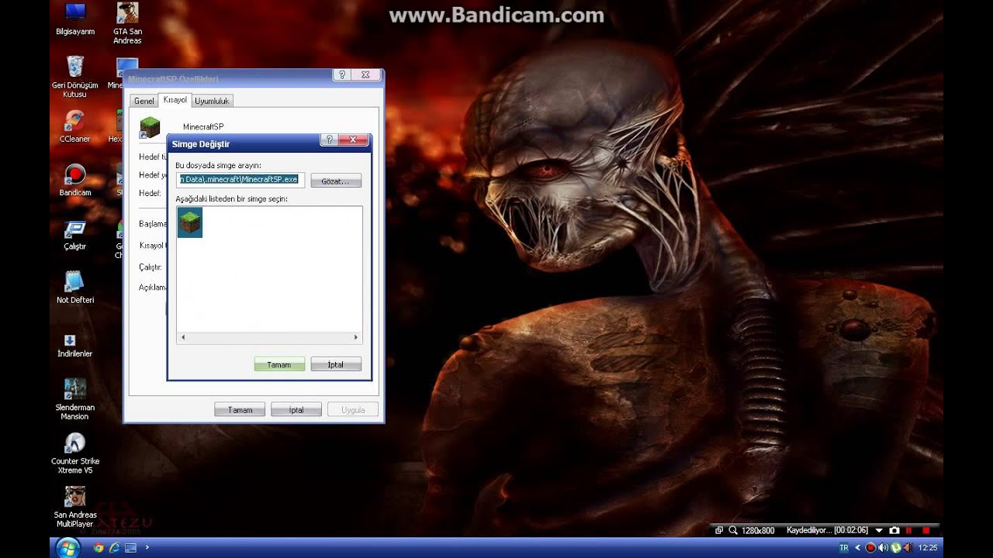993x558 pixels.
Task: Click the icon file path input field
Action: tap(240, 180)
